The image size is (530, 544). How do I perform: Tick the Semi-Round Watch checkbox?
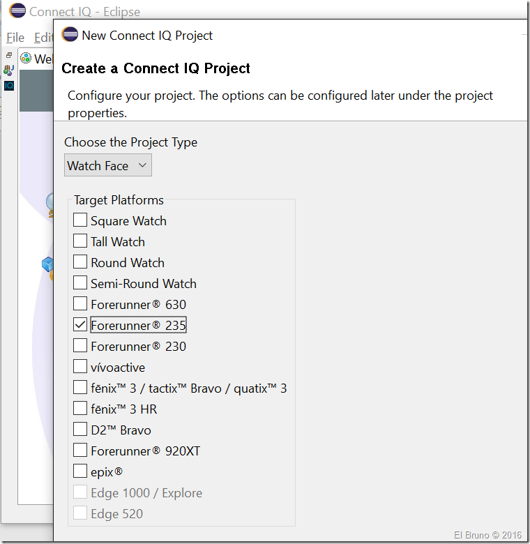(x=80, y=284)
